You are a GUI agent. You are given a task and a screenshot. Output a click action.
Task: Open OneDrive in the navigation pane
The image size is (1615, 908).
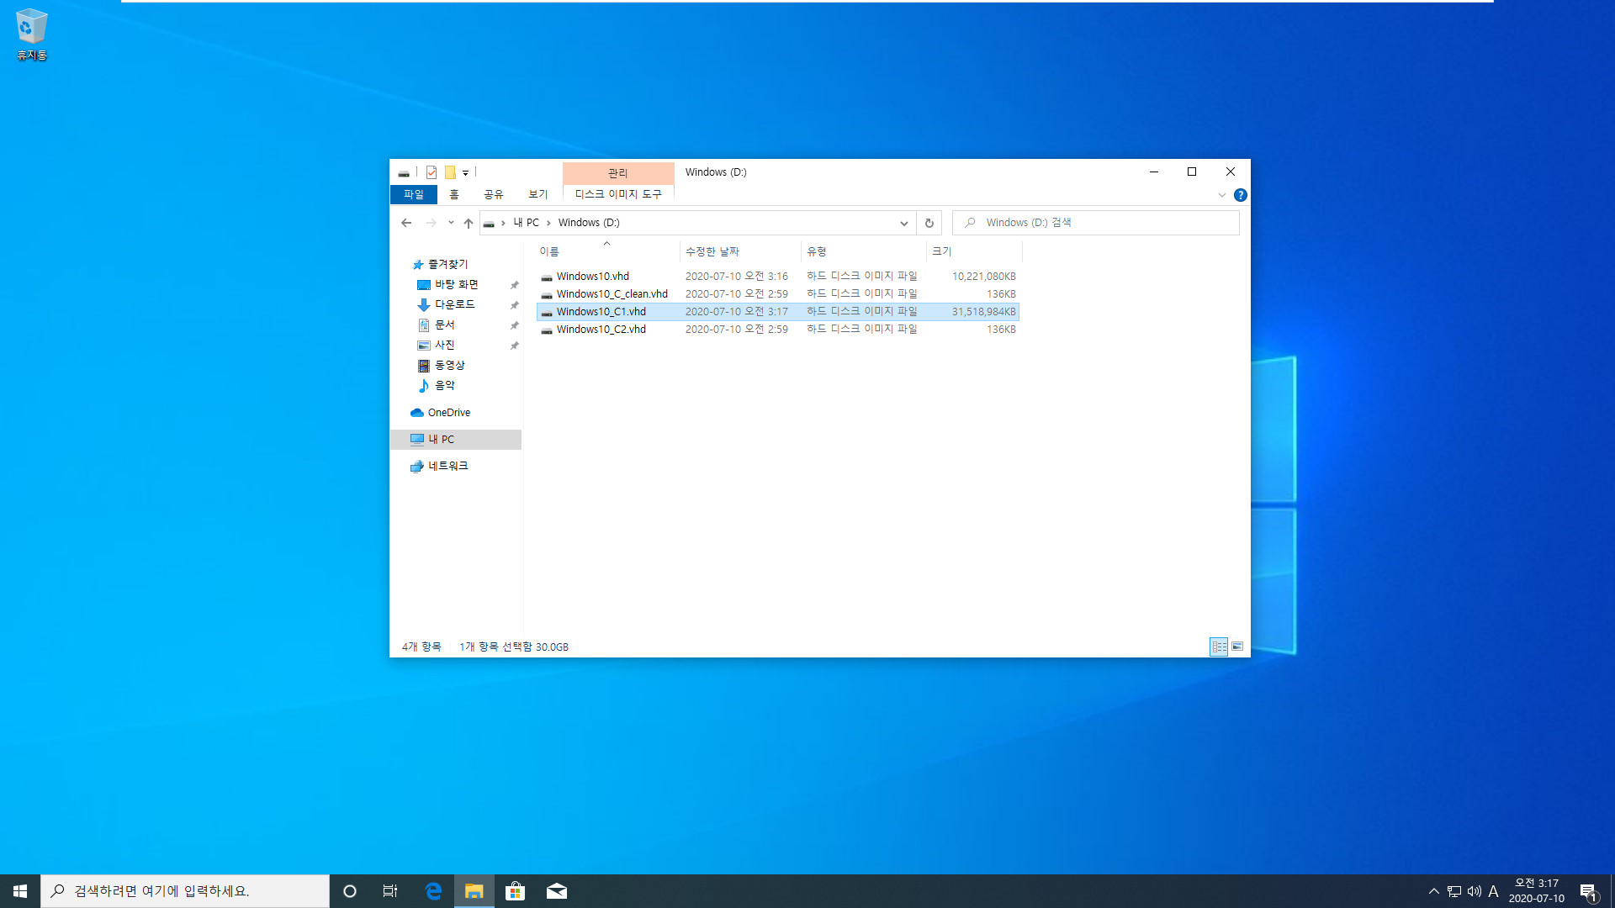(x=448, y=413)
